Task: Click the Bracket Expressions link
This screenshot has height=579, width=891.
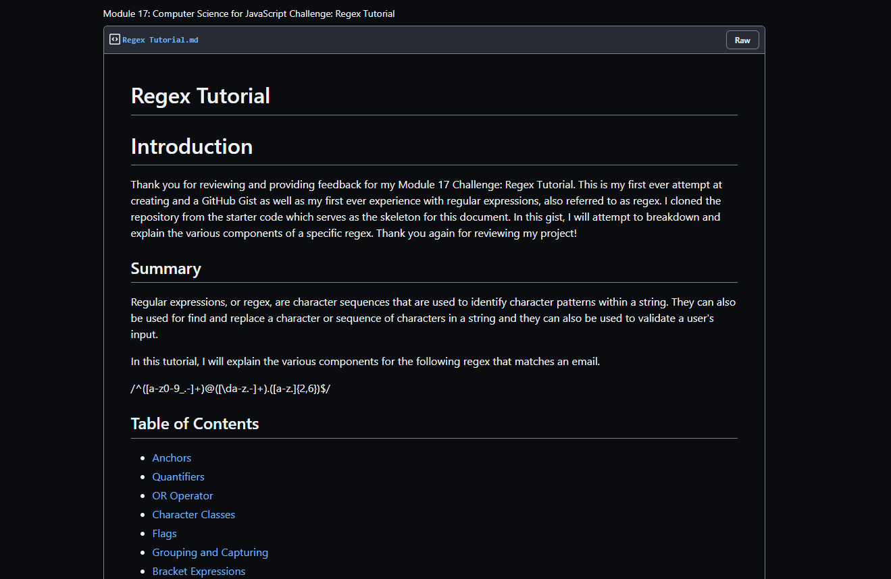Action: click(x=199, y=571)
